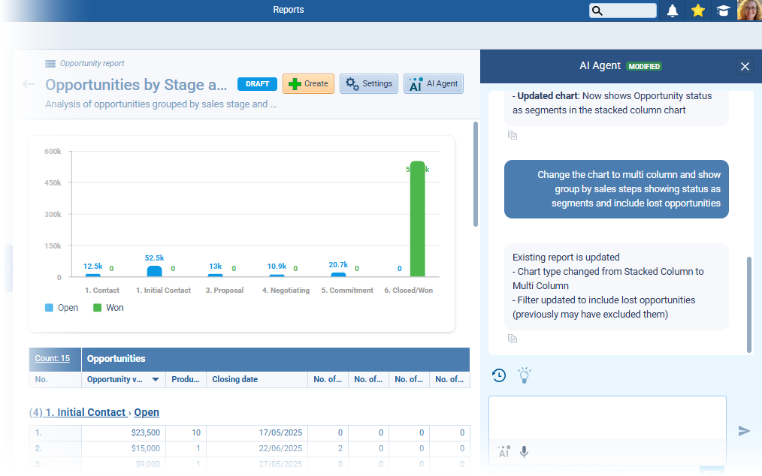Open the graduation cap help icon
762x476 pixels.
click(723, 11)
